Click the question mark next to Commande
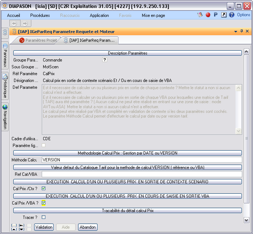Viewport: 253px width, 234px height. tap(105, 60)
